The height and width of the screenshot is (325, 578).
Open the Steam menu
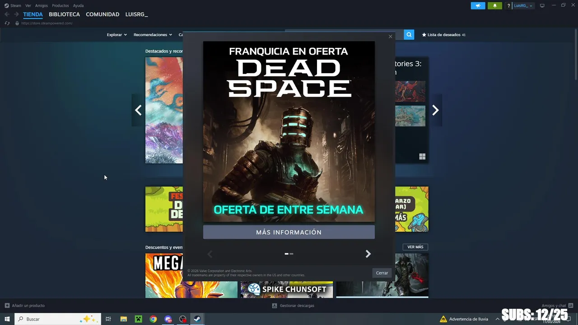16,5
